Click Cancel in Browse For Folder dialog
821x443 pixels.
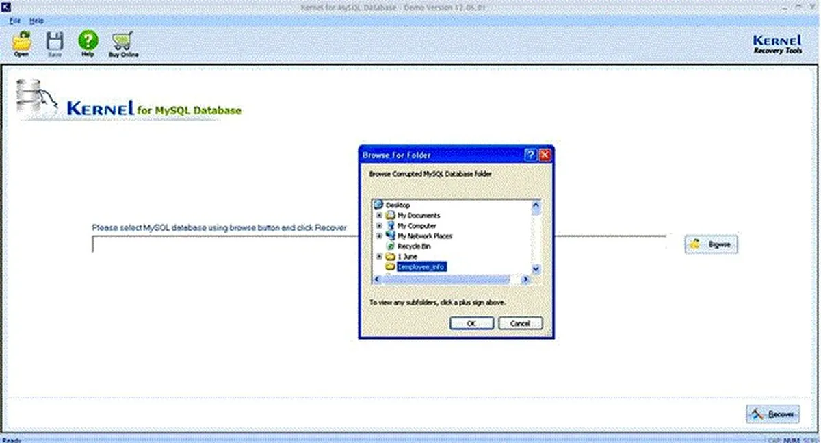pos(520,323)
